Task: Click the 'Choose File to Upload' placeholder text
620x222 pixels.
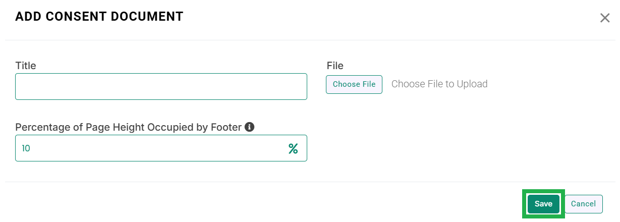Action: pos(439,84)
